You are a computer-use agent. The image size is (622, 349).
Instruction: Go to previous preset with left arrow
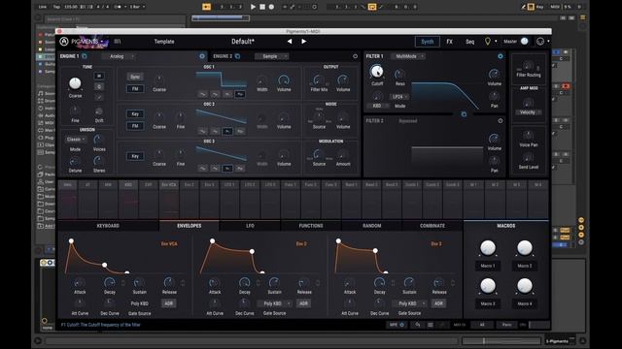[290, 41]
